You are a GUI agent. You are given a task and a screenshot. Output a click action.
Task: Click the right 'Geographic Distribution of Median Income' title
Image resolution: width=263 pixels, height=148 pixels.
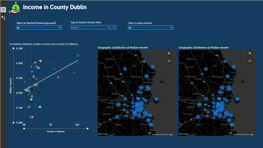click(x=204, y=48)
